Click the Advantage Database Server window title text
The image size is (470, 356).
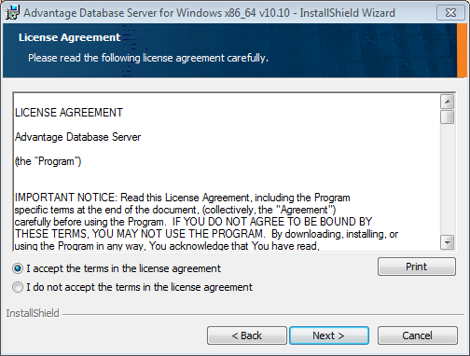[x=209, y=13]
